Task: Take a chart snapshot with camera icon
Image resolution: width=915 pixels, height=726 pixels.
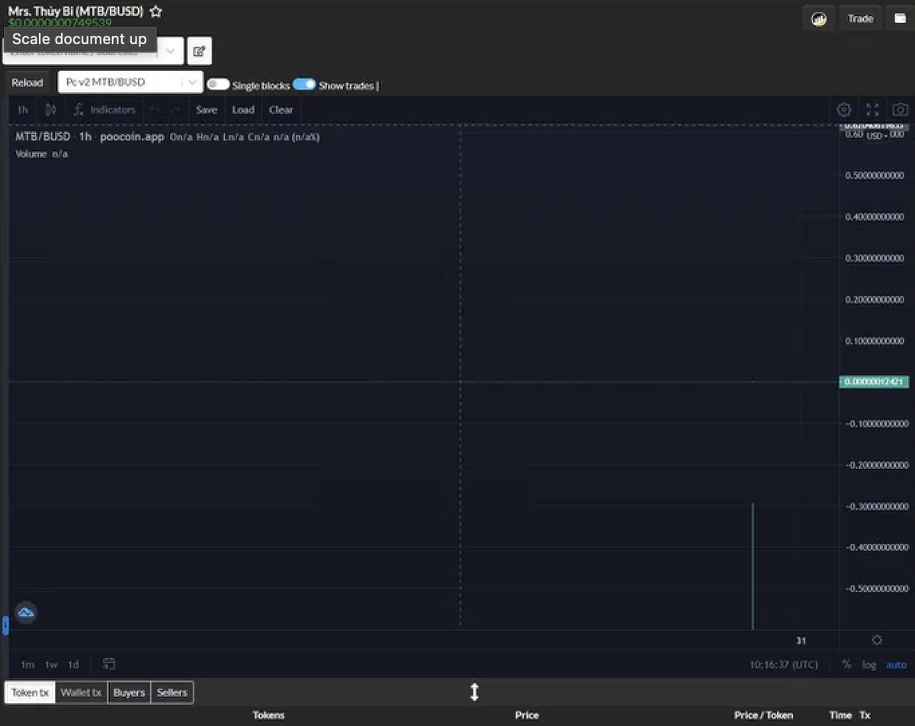Action: [x=901, y=110]
